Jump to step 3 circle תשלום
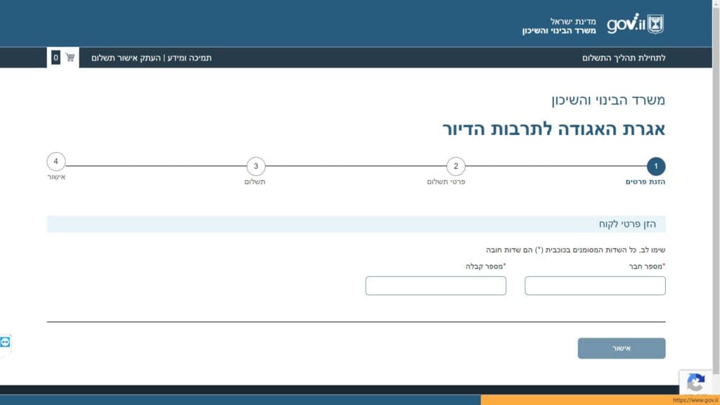Image resolution: width=720 pixels, height=405 pixels. tap(256, 167)
